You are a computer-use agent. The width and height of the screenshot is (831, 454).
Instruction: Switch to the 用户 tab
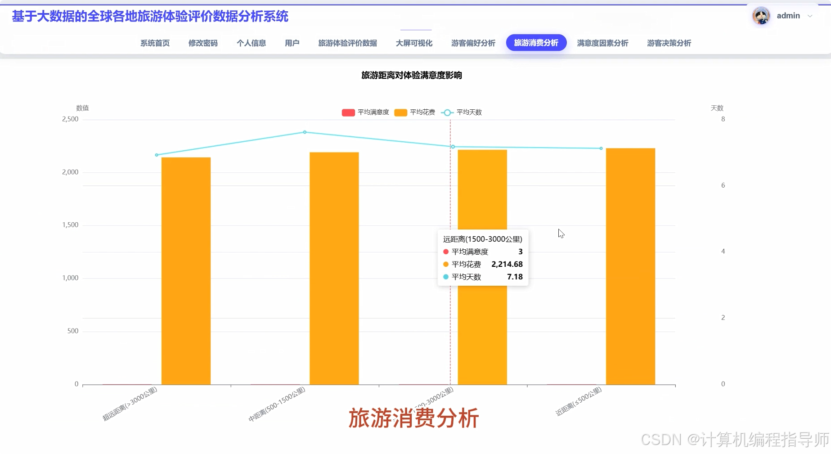[x=292, y=43]
